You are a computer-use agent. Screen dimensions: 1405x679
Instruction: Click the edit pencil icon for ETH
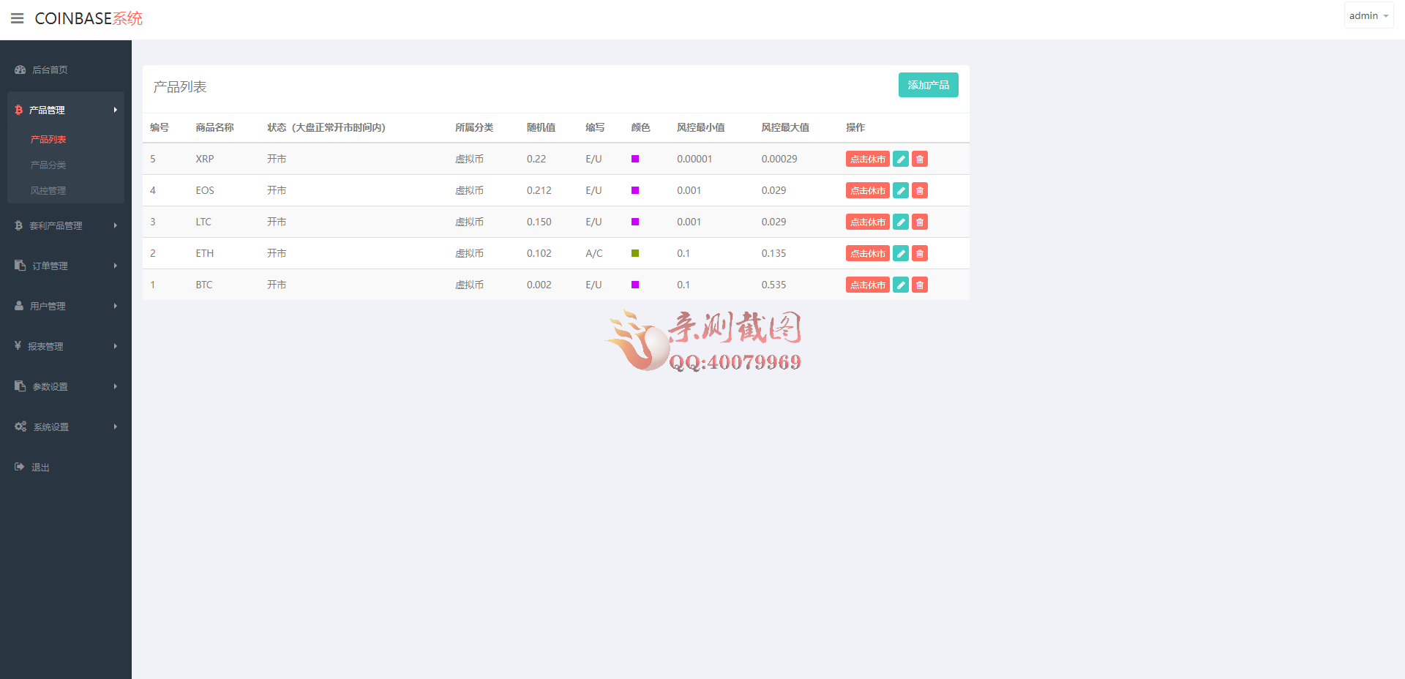tap(900, 253)
